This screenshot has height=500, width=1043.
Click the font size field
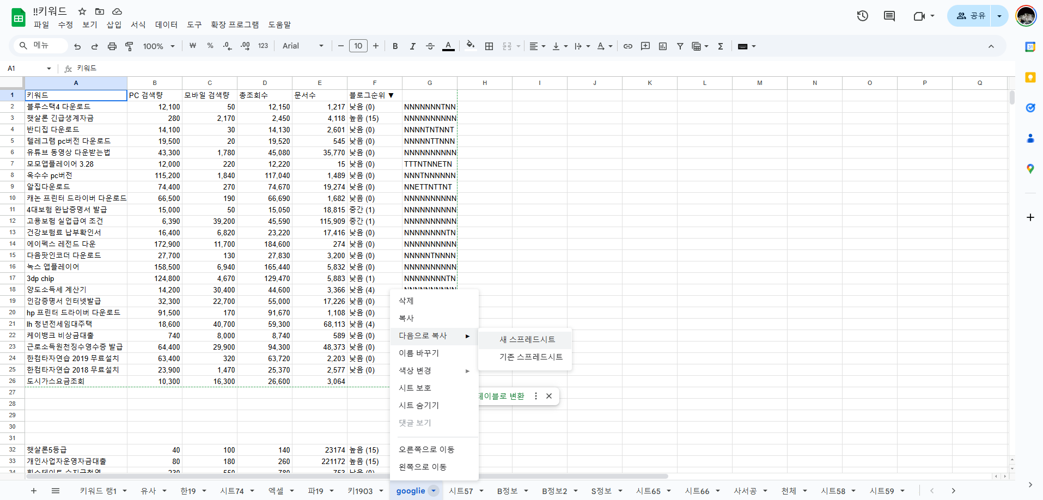(358, 46)
